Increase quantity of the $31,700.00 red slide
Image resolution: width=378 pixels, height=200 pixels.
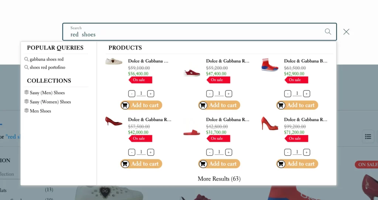click(229, 152)
